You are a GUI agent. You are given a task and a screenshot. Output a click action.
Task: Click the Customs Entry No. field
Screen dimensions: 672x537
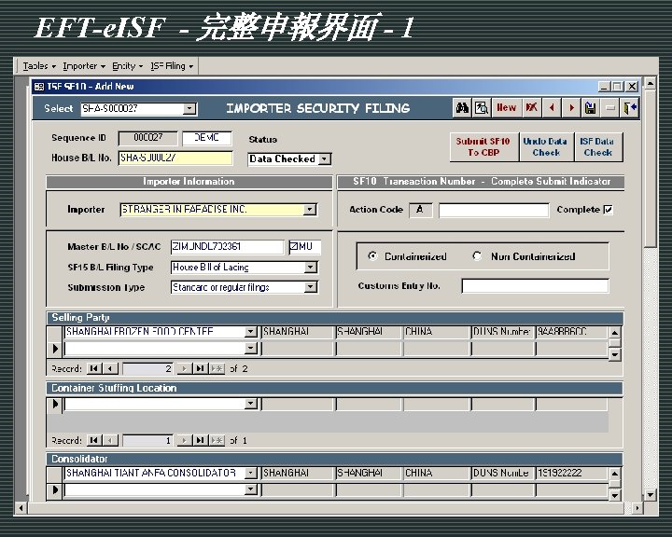536,286
